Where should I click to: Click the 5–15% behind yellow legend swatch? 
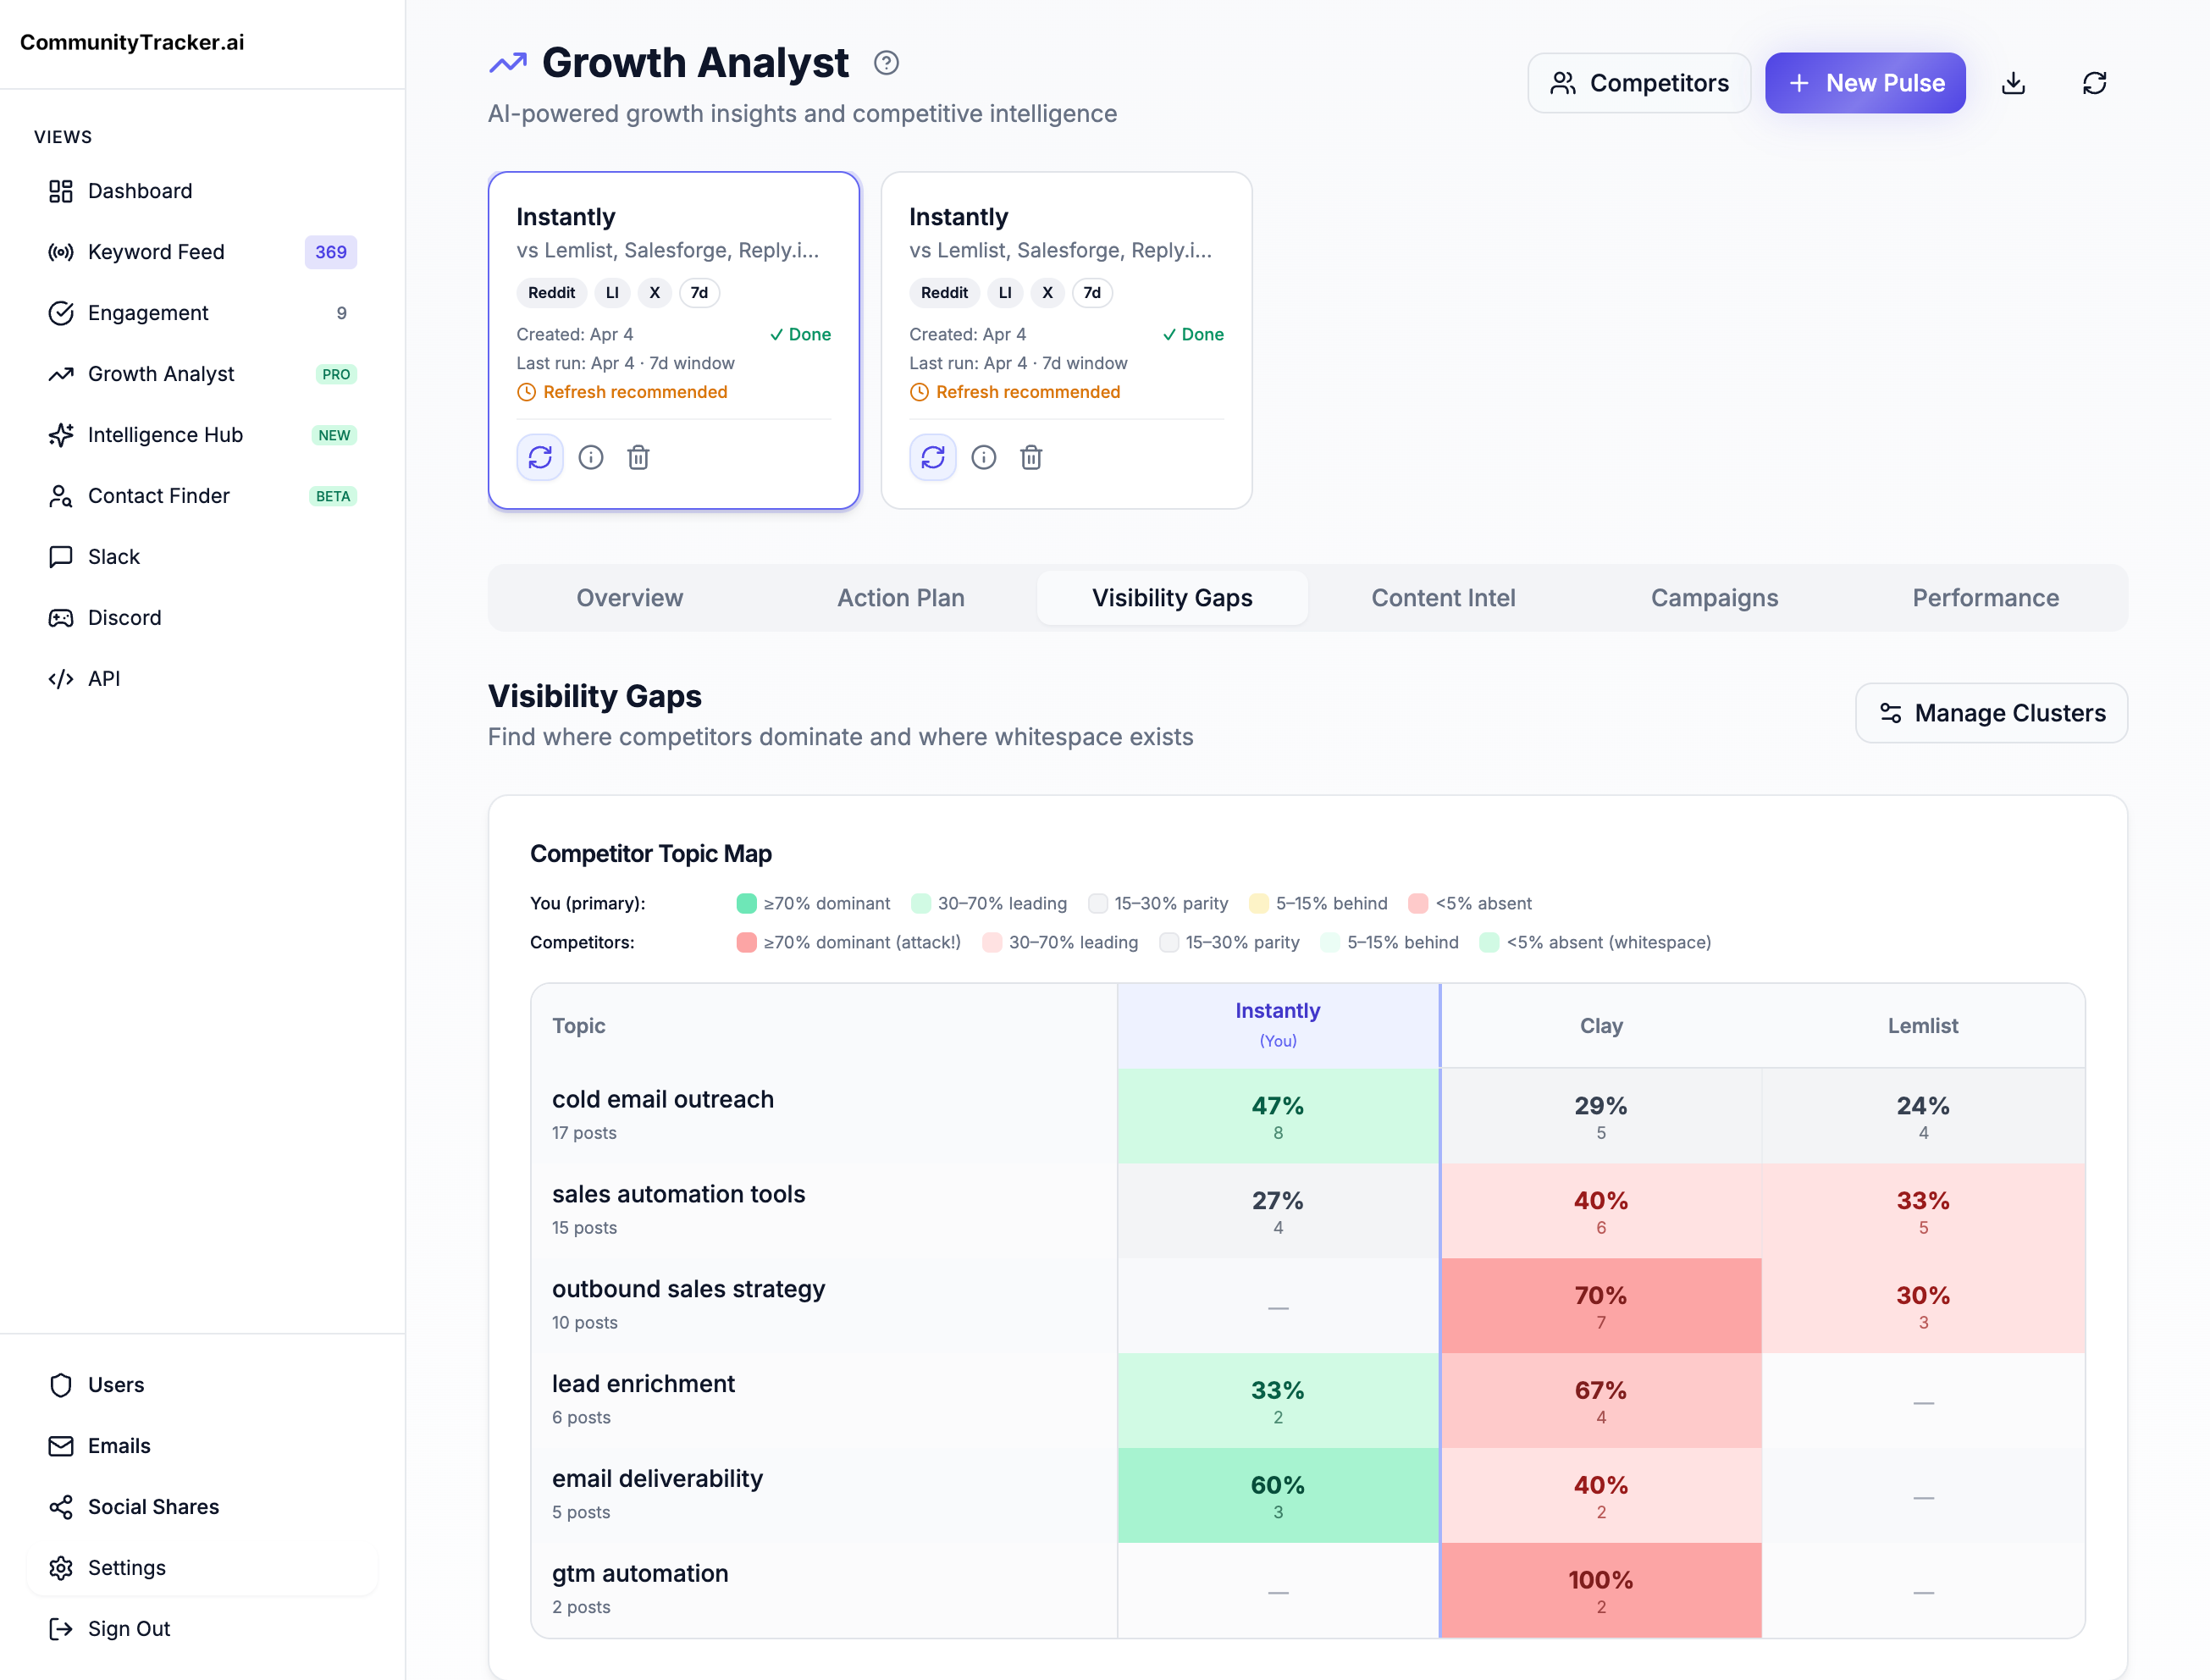1258,904
